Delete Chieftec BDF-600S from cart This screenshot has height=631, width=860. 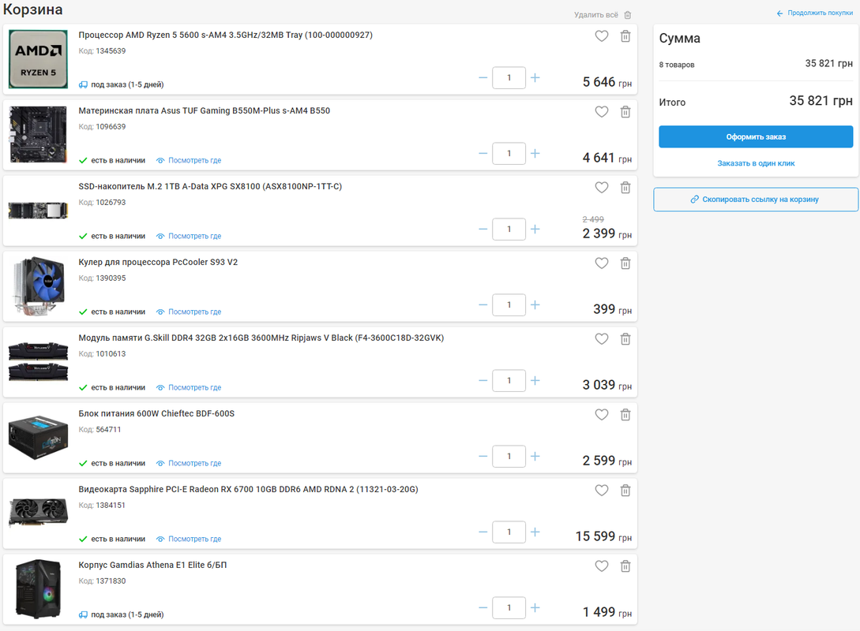click(x=625, y=415)
